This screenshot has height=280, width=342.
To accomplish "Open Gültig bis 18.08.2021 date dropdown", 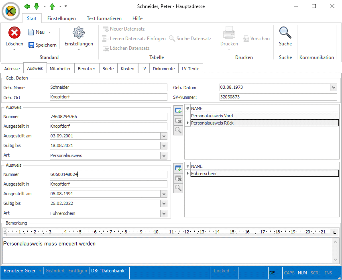I will point(164,146).
